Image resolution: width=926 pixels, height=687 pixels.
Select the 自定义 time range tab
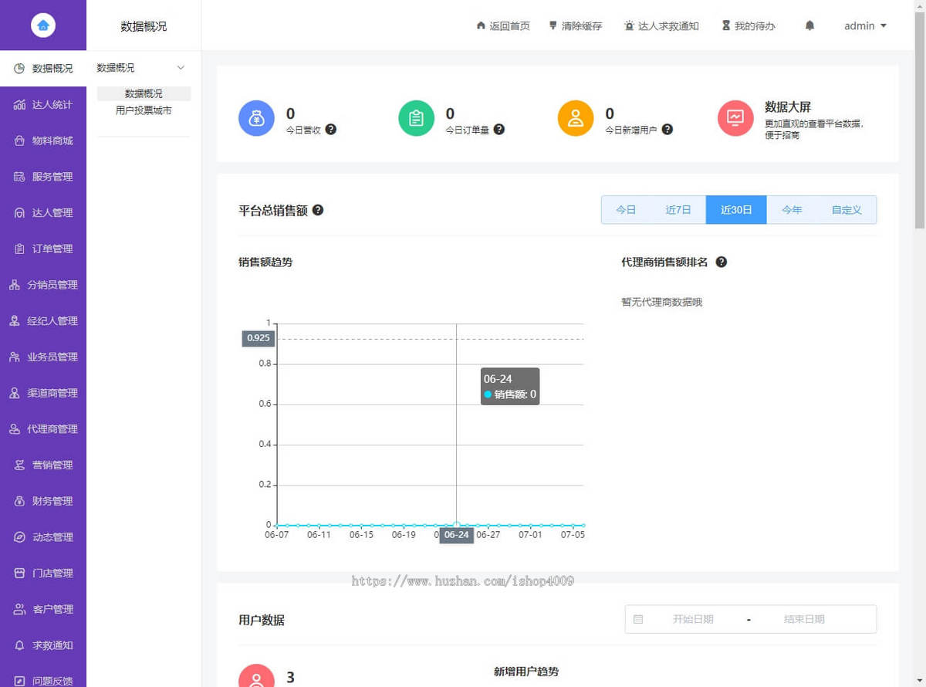pos(847,209)
